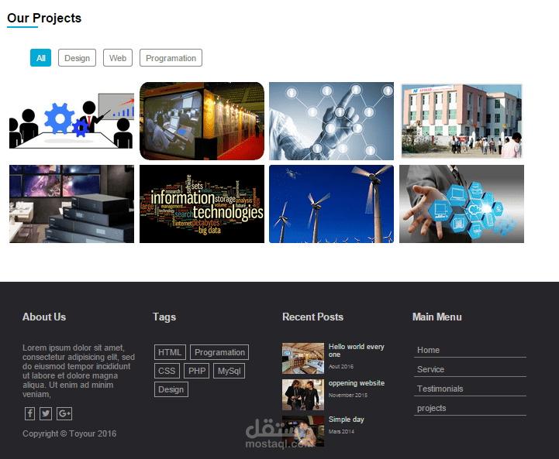Open the Facebook social icon
Image resolution: width=559 pixels, height=459 pixels.
pyautogui.click(x=30, y=413)
